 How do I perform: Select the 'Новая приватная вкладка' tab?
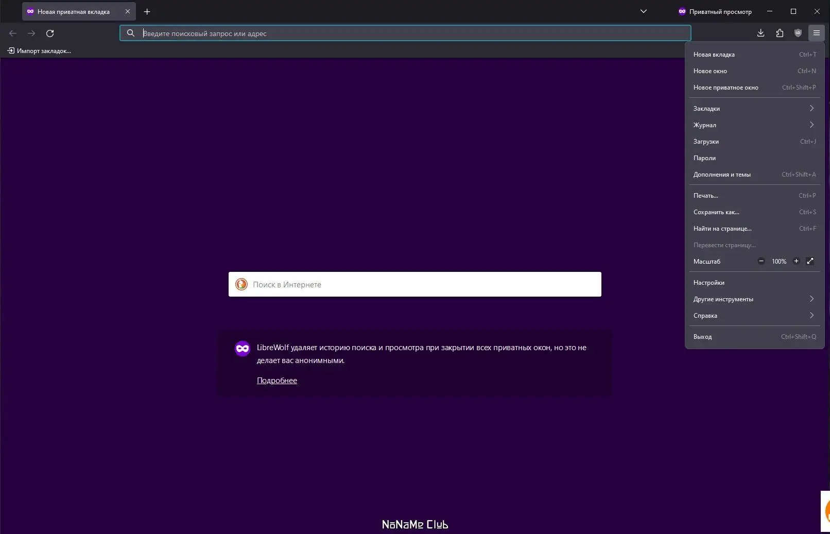(79, 11)
